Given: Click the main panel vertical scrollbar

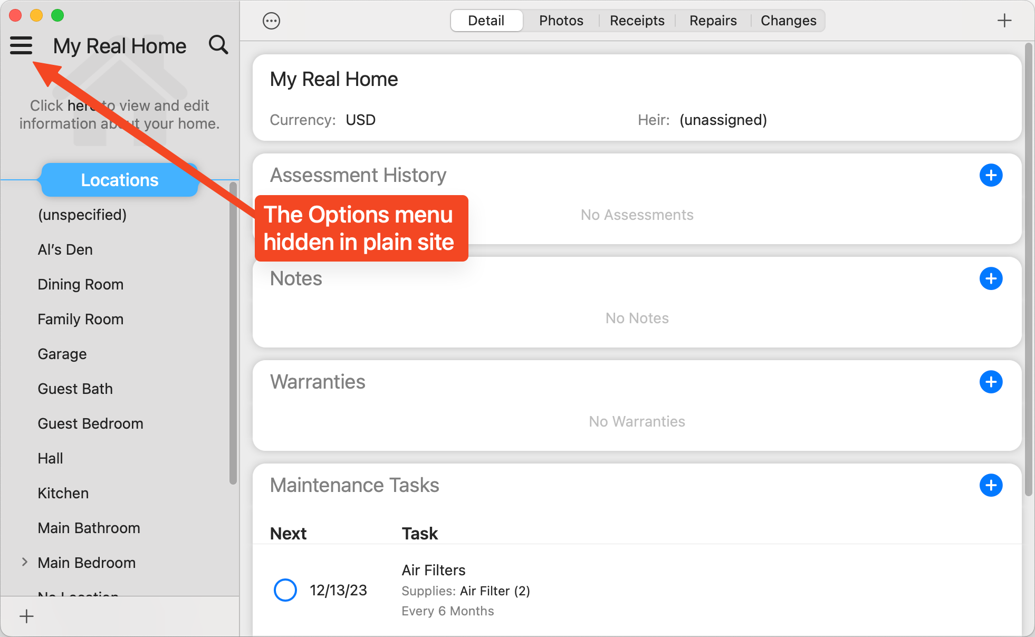Looking at the screenshot, I should coord(1028,269).
